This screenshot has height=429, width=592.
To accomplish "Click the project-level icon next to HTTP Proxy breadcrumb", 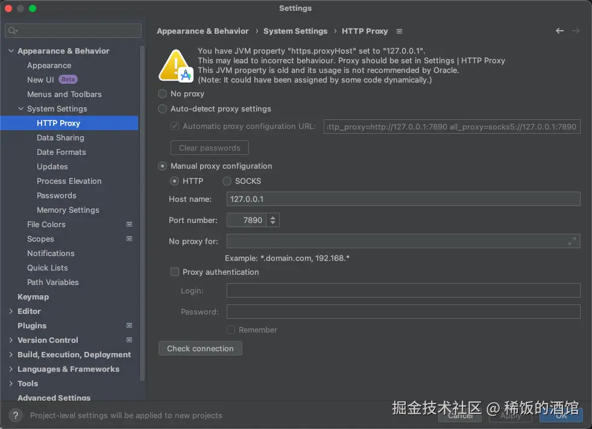I will pos(399,31).
